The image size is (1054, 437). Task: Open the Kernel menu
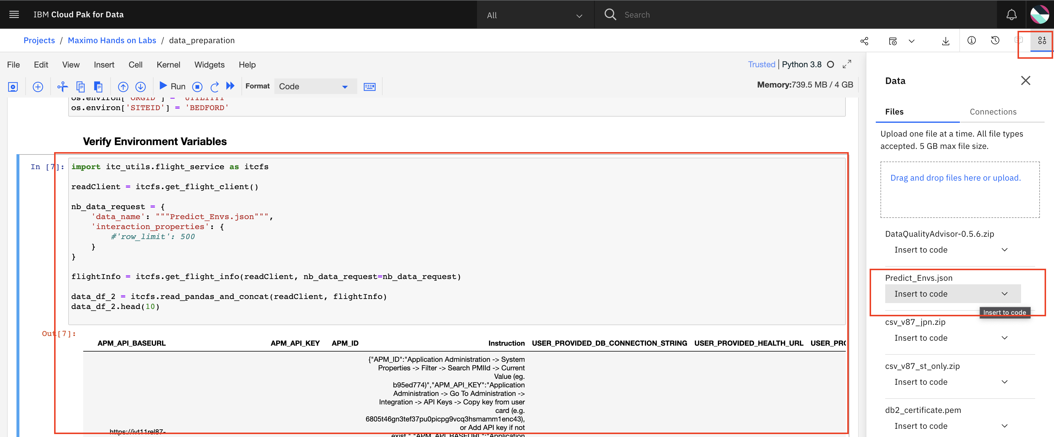point(167,65)
